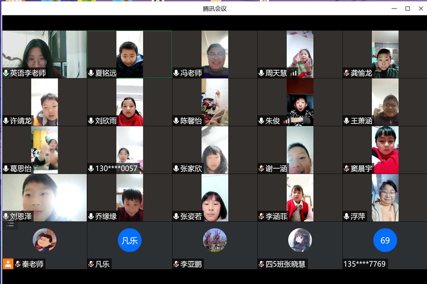
Task: Click the name label 冯老师
Action: click(x=191, y=73)
